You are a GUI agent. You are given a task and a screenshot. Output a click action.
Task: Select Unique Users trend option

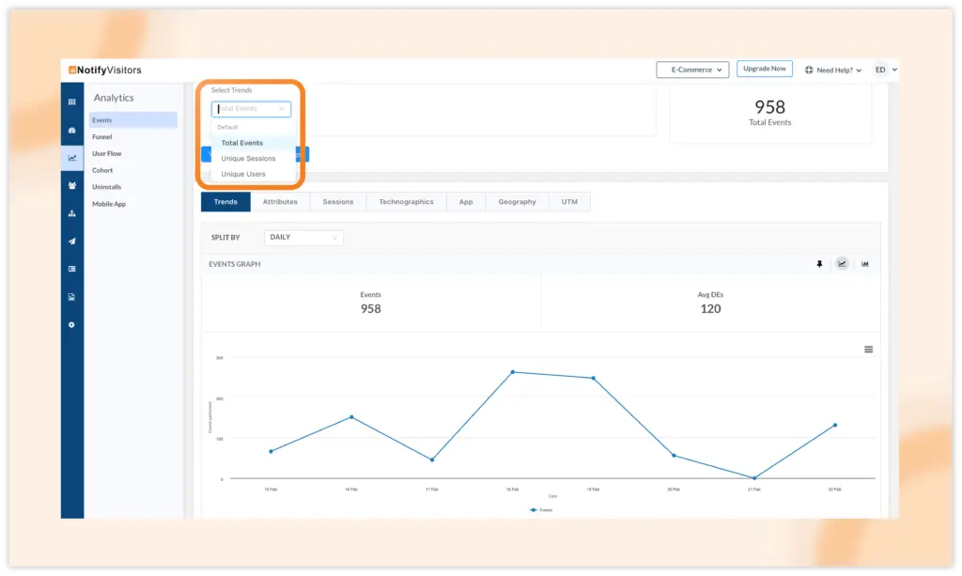(x=243, y=174)
